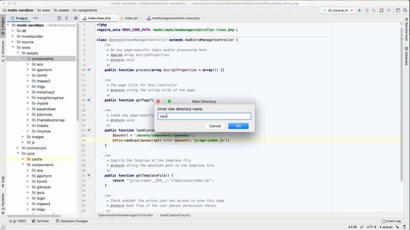This screenshot has height=230, width=410.
Task: Open the Structure side tool tab
Action: pyautogui.click(x=3, y=51)
